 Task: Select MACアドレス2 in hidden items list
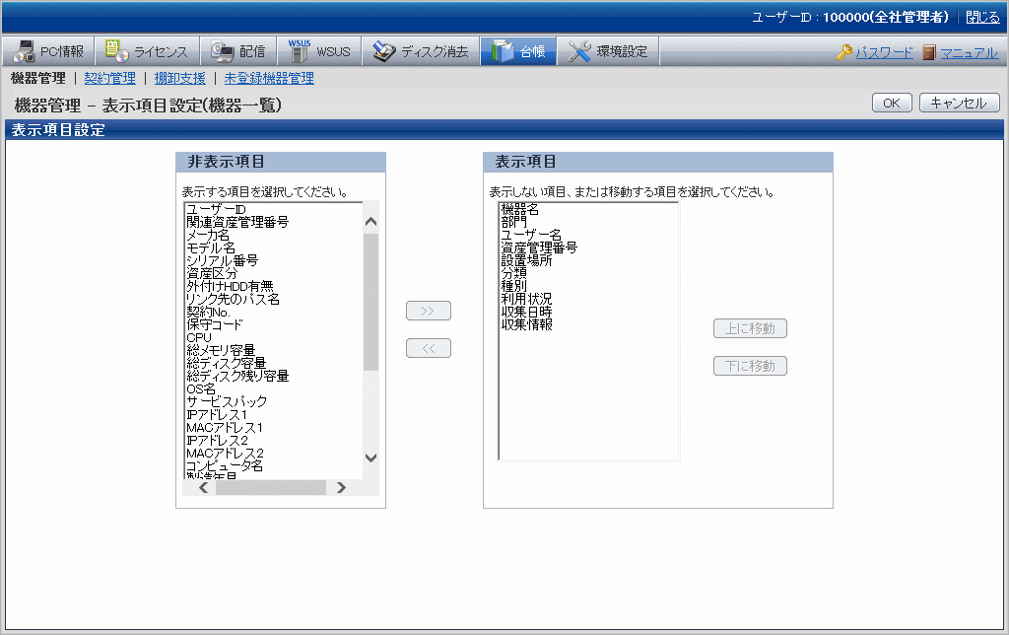(274, 454)
